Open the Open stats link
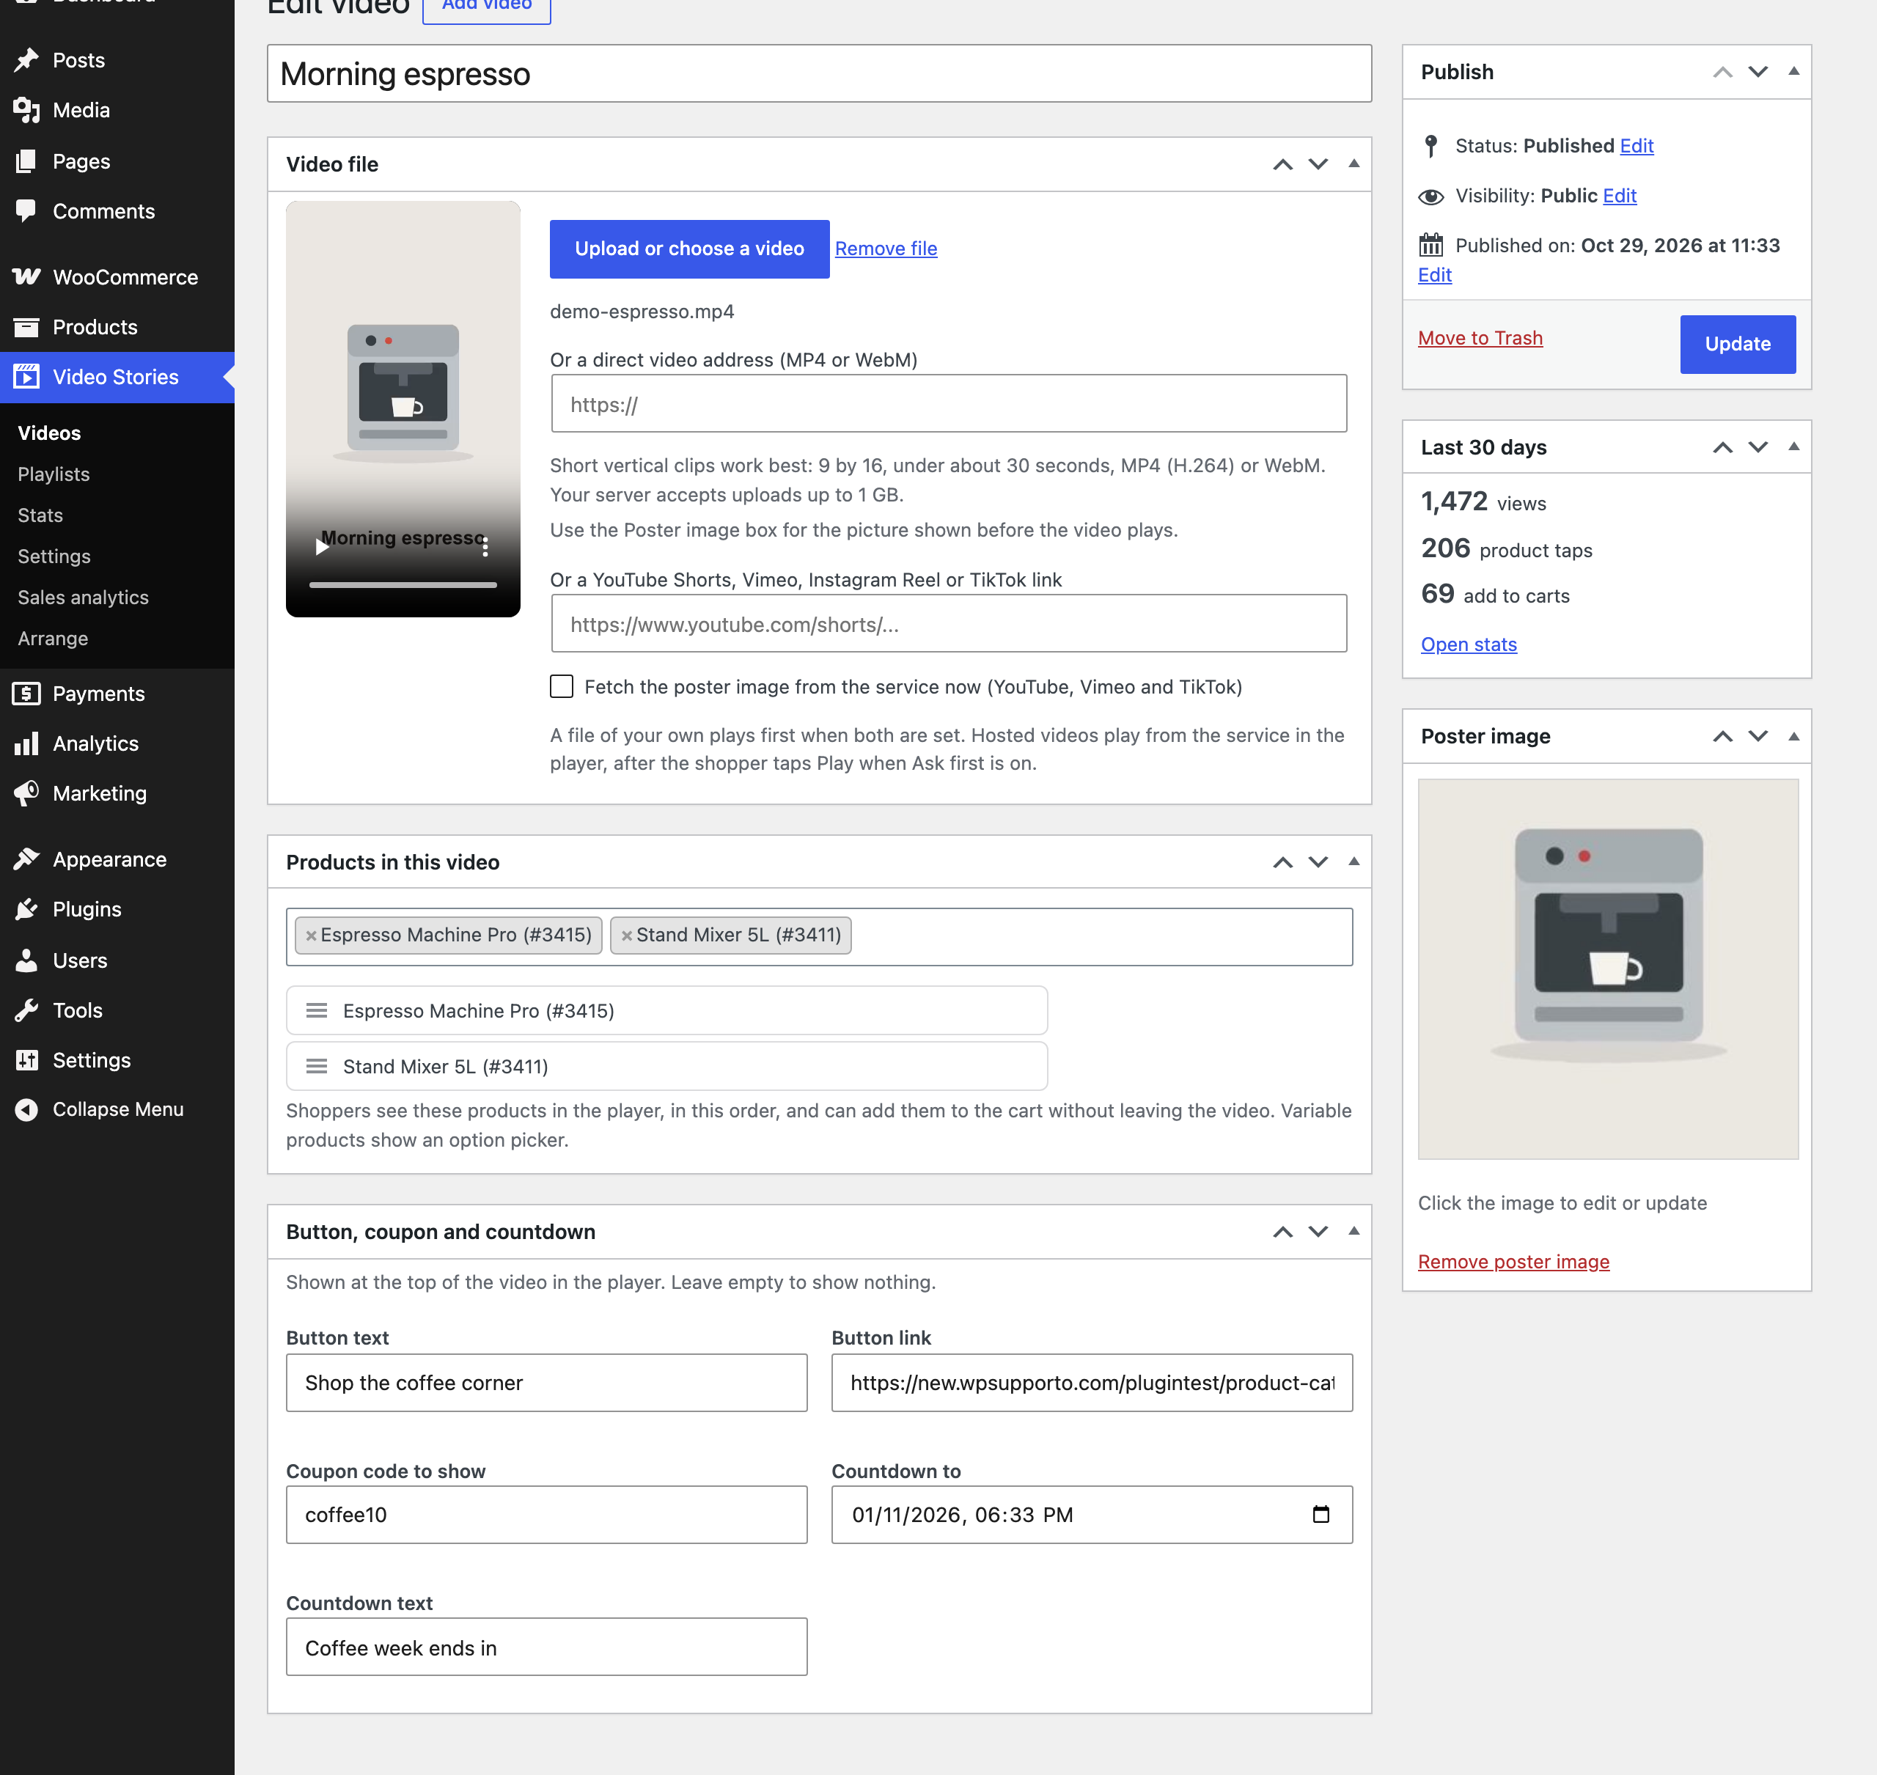This screenshot has height=1775, width=1877. pos(1469,644)
